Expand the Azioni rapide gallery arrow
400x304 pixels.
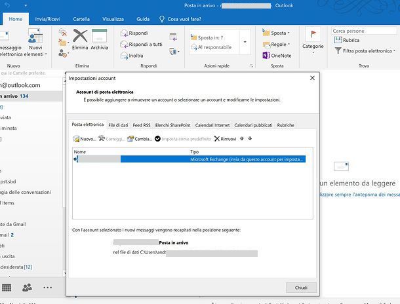click(x=245, y=42)
